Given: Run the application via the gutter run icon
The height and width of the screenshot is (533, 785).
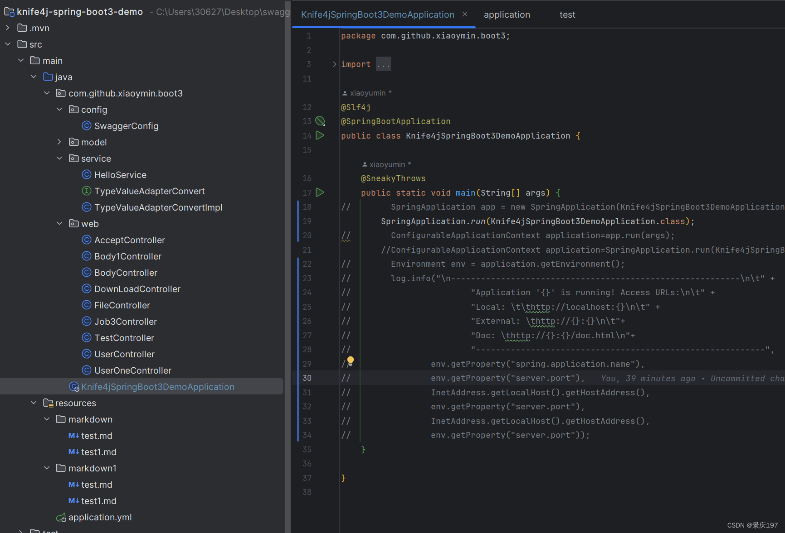Looking at the screenshot, I should [320, 135].
